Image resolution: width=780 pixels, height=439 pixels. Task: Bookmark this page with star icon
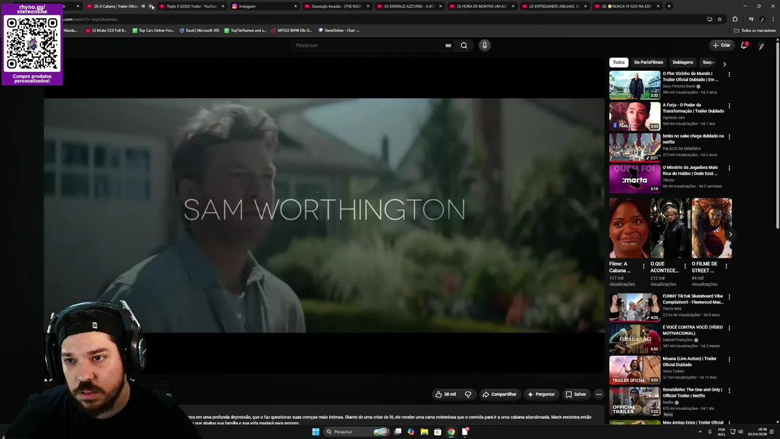[720, 19]
